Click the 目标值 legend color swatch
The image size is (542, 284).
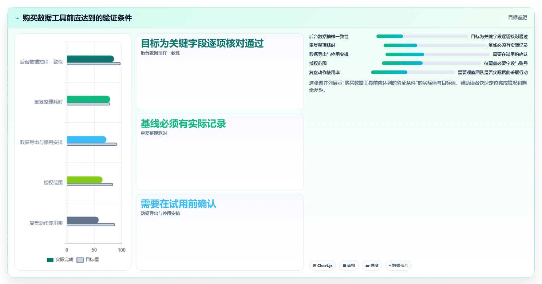point(80,260)
